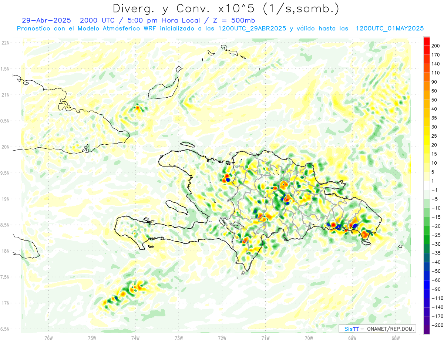Viewport: 444px width, 343px height.
Task: Click the latitude label "0.5N"
Action: pyautogui.click(x=6, y=121)
